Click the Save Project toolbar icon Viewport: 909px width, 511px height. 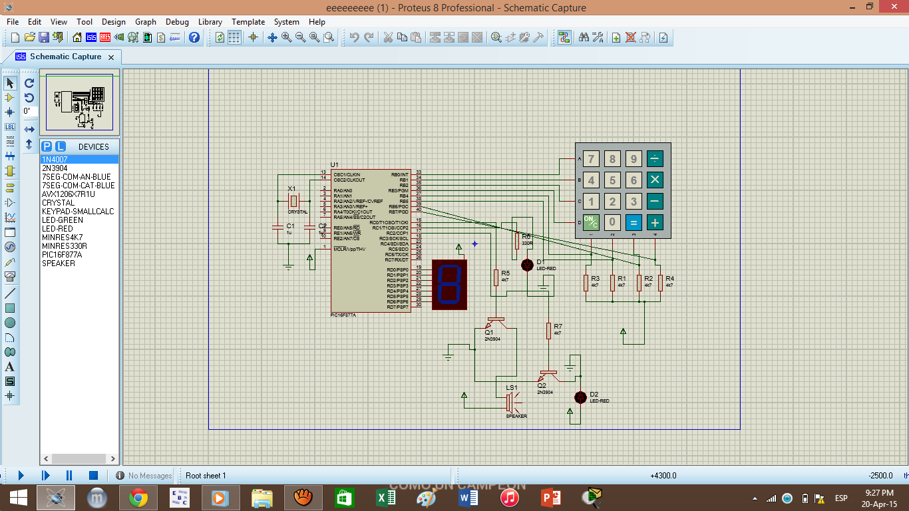click(44, 37)
